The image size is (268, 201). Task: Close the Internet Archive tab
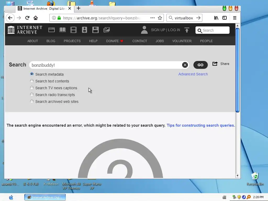[x=70, y=8]
